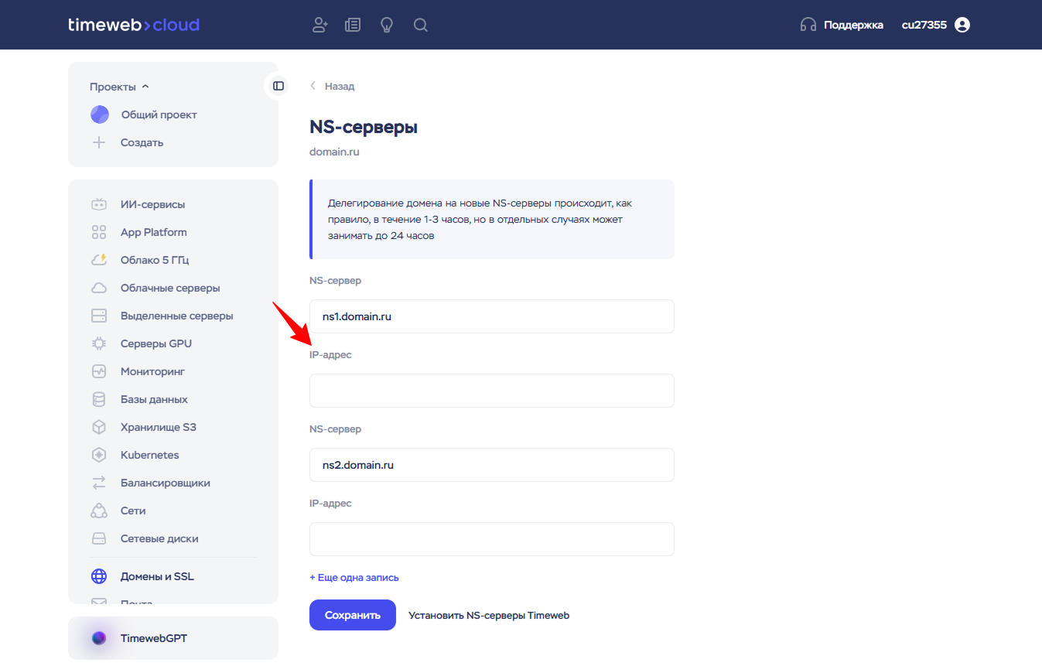
Task: Click the lightbulb ideas icon
Action: (387, 25)
